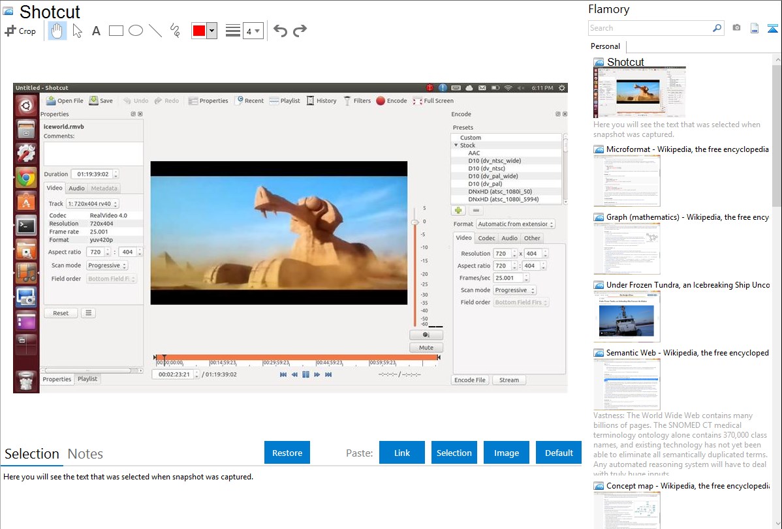Open the Semantic Web snapshot title

[687, 353]
